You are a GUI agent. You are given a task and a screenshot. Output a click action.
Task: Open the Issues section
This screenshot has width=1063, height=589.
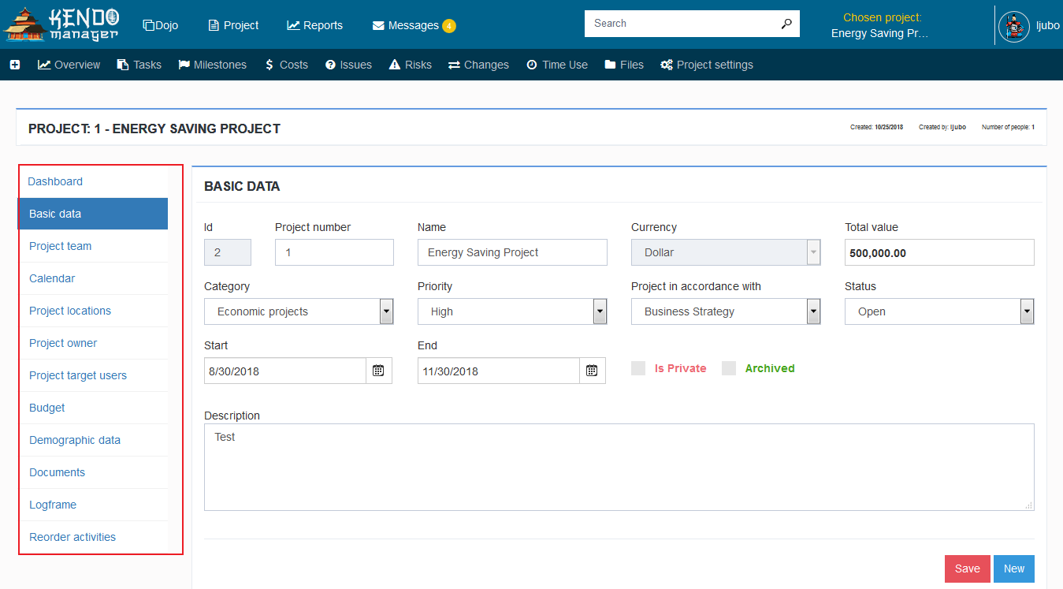(x=348, y=65)
